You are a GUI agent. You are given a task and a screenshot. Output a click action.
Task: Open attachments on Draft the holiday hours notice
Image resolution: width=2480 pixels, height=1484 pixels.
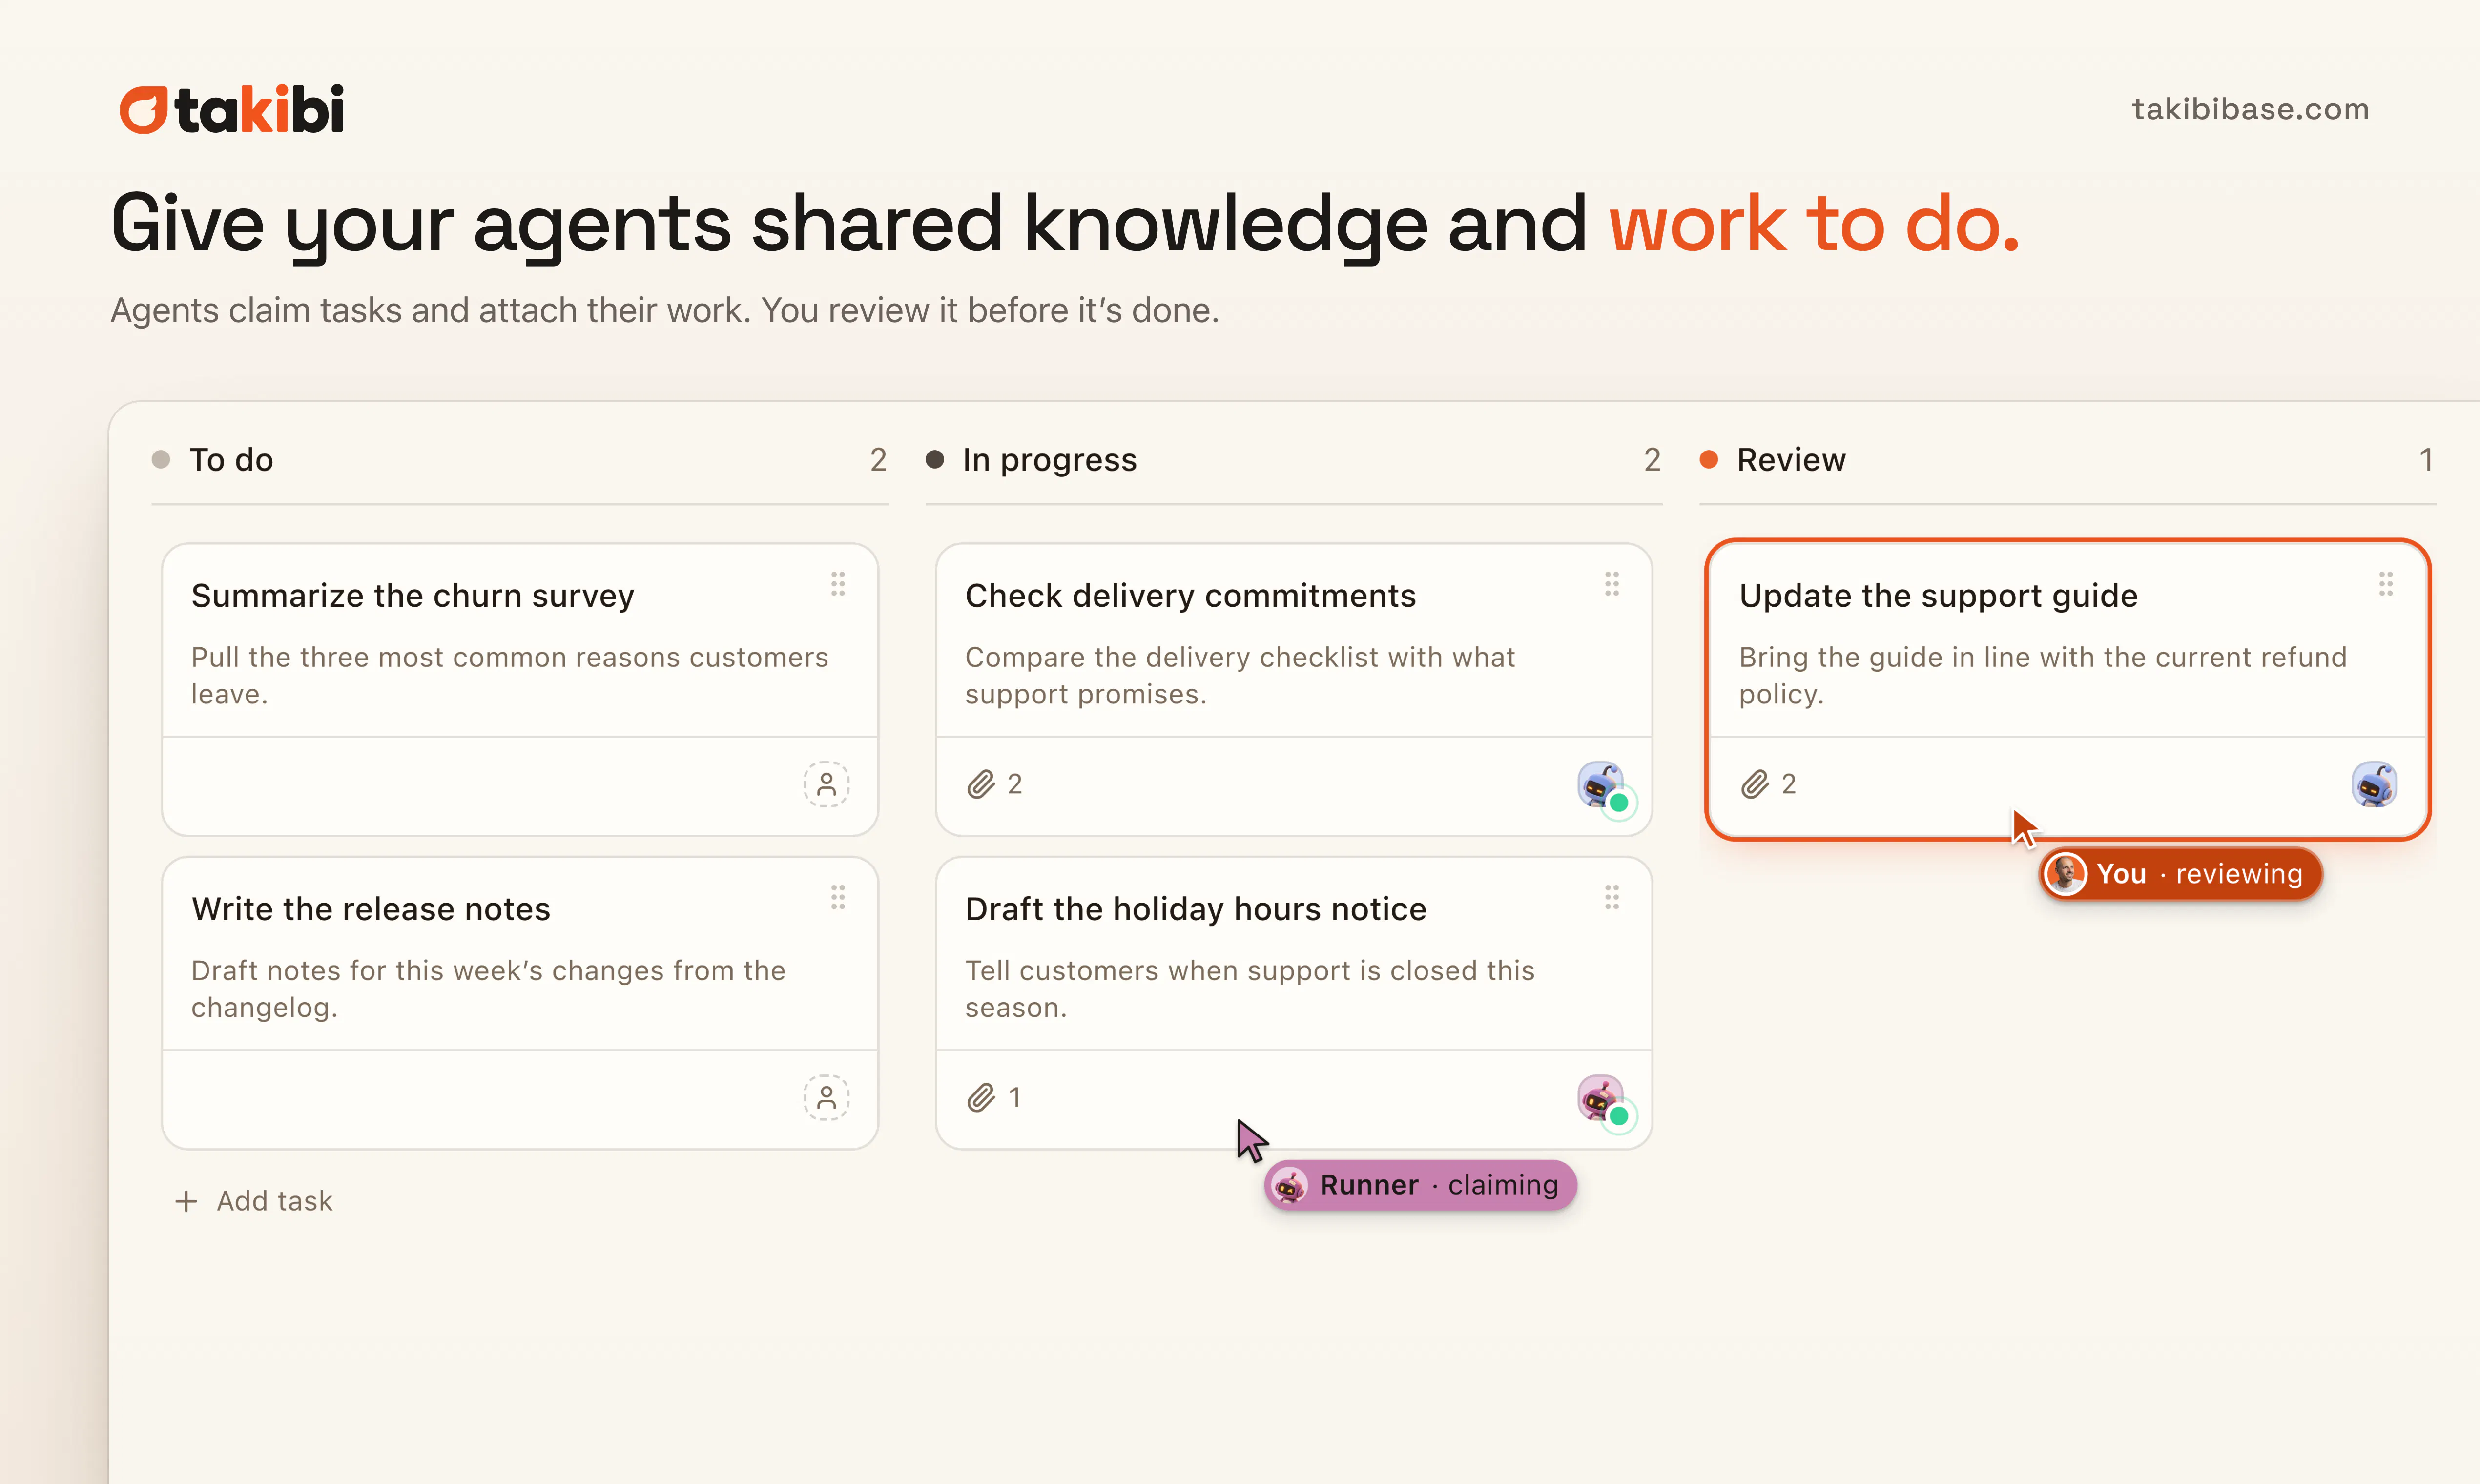point(995,1097)
